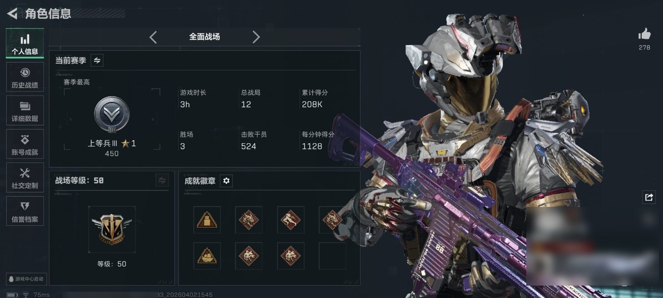This screenshot has height=298, width=663.
Task: Click the 全面战场 mode title
Action: 204,37
